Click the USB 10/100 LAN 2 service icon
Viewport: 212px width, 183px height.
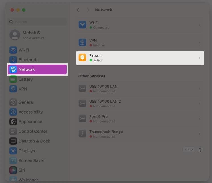coord(82,103)
